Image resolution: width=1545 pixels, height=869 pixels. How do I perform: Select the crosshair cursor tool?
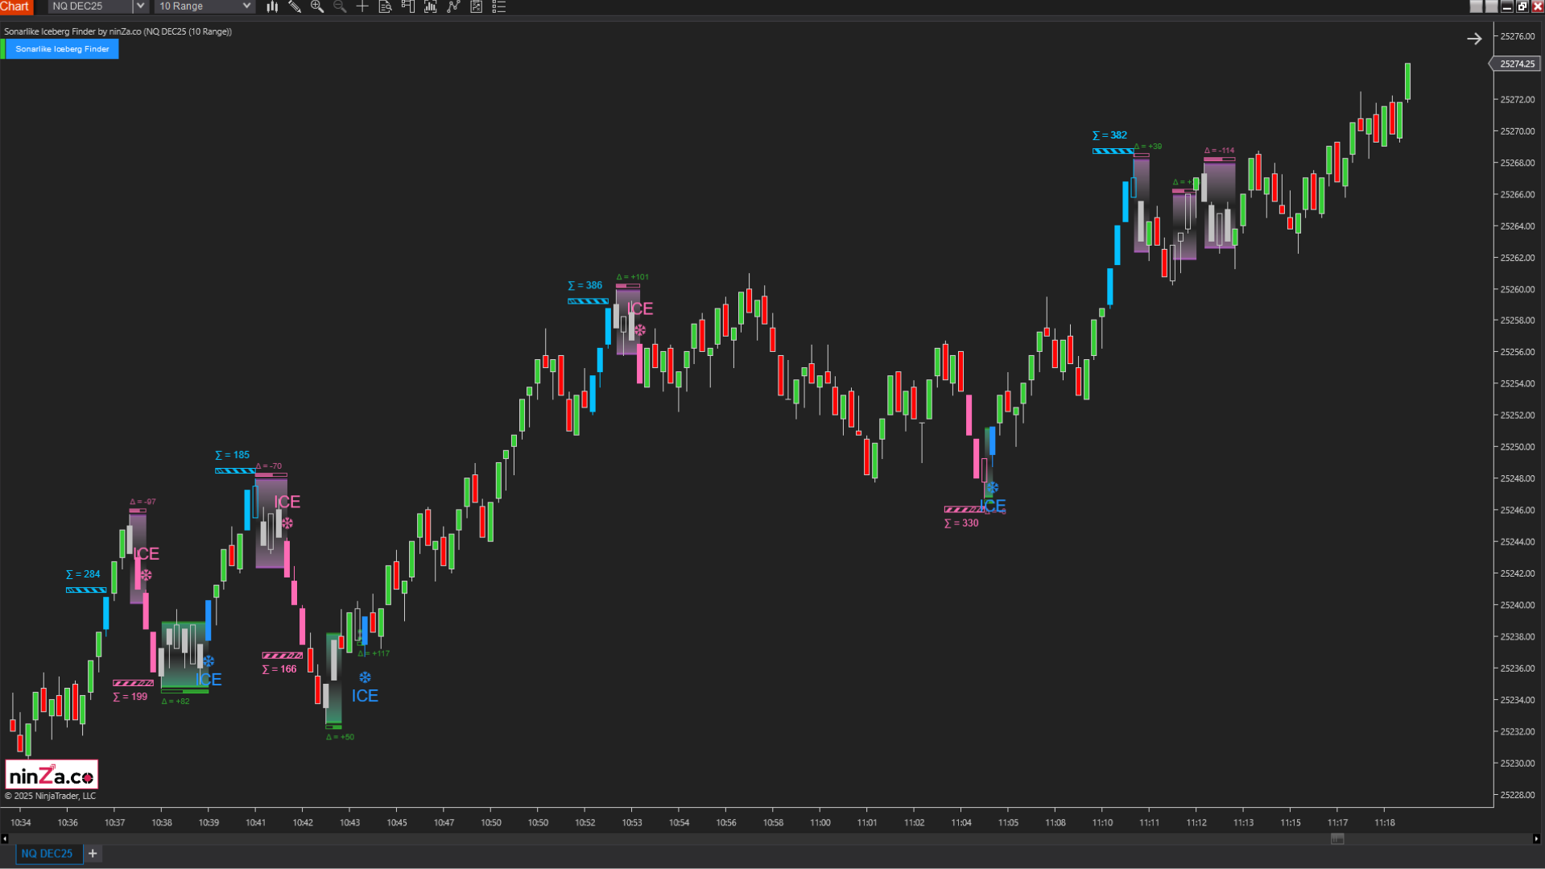pos(362,6)
